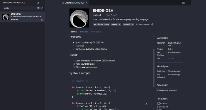Click Set File Icon Theme button
Image resolution: width=206 pixels, height=110 pixels.
tap(101, 25)
